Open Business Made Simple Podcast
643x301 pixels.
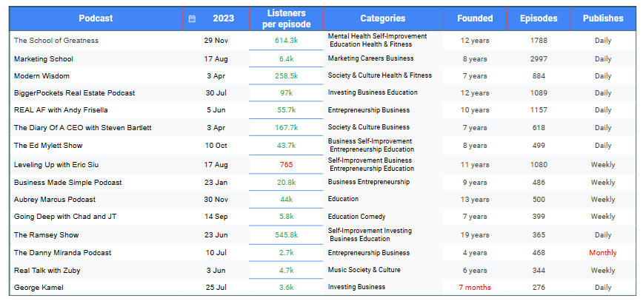click(x=68, y=182)
